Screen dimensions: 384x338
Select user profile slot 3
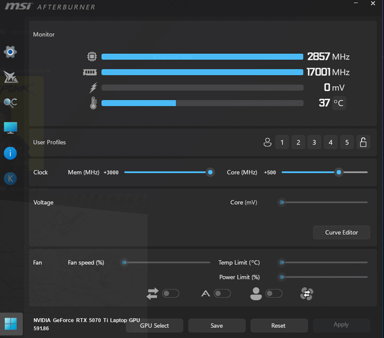click(314, 142)
